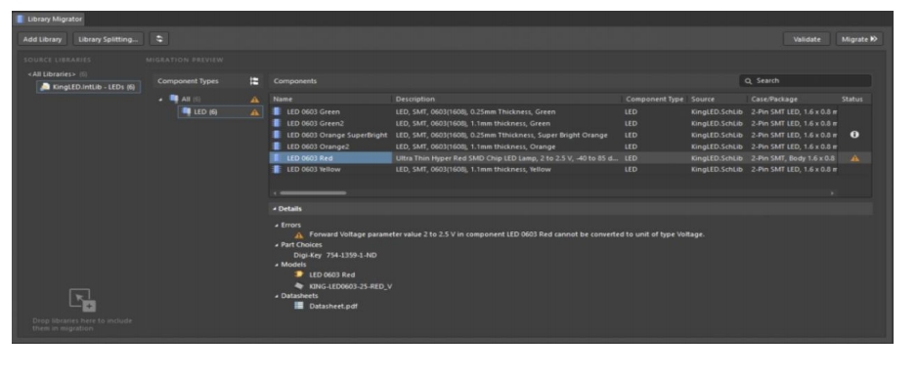The height and width of the screenshot is (376, 918).
Task: Select LED 0603 Orange SuperBright row
Action: (570, 135)
